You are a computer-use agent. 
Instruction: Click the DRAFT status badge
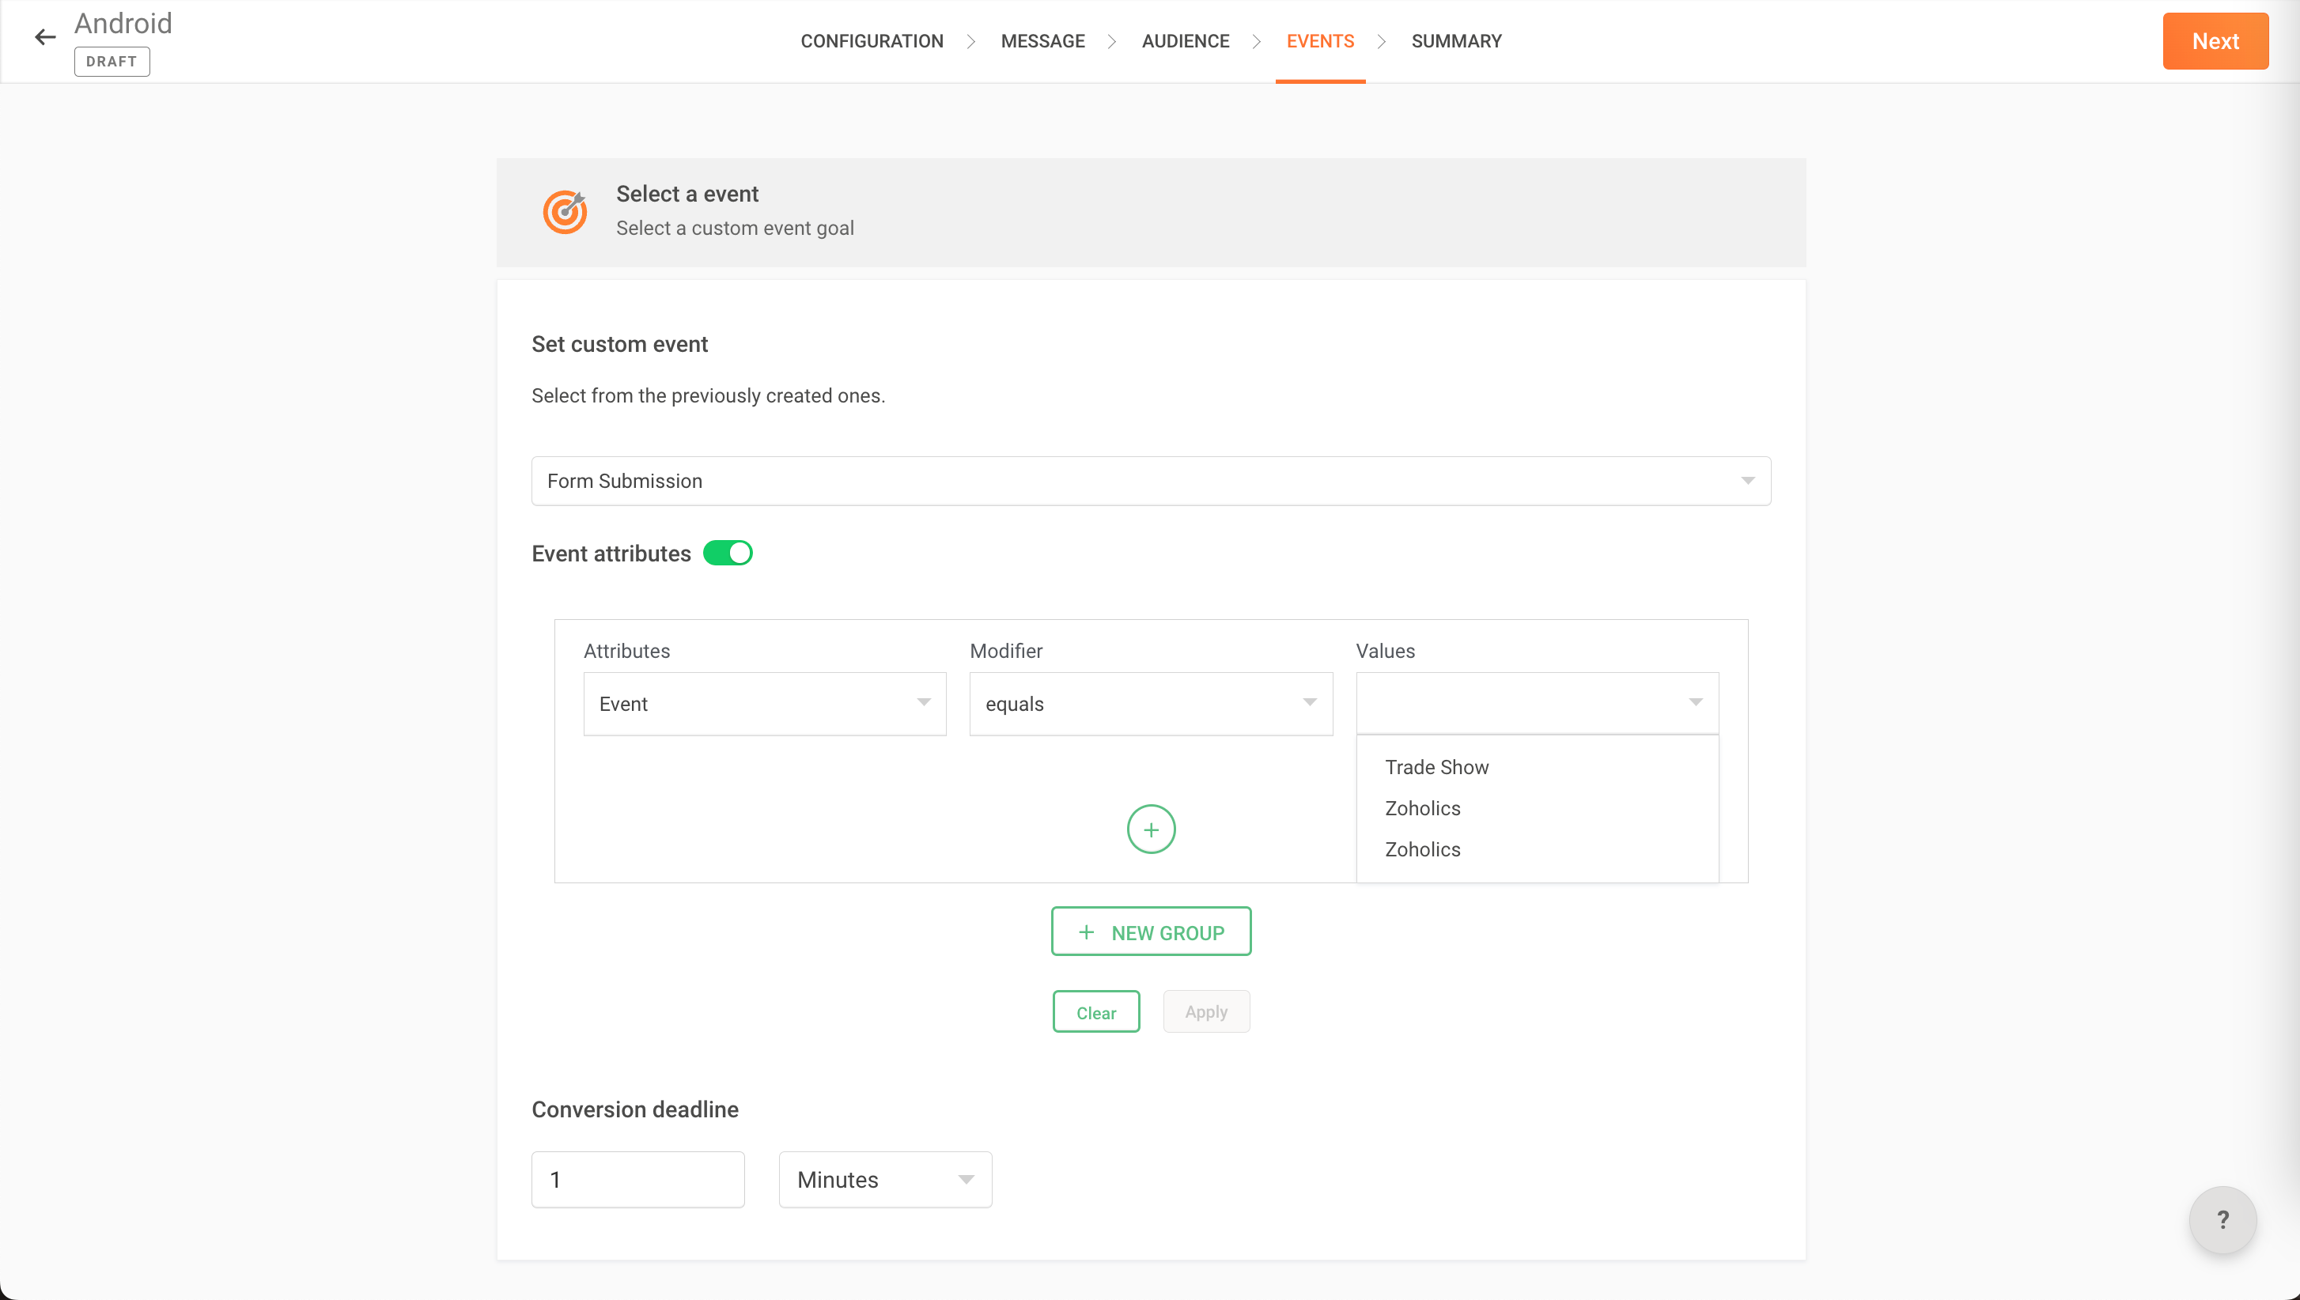pyautogui.click(x=112, y=62)
